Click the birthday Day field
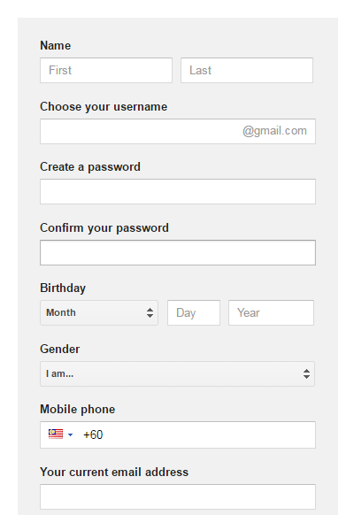 point(194,312)
